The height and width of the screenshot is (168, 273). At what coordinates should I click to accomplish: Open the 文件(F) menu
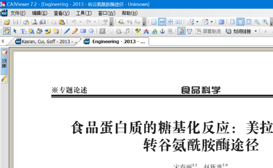pos(18,13)
